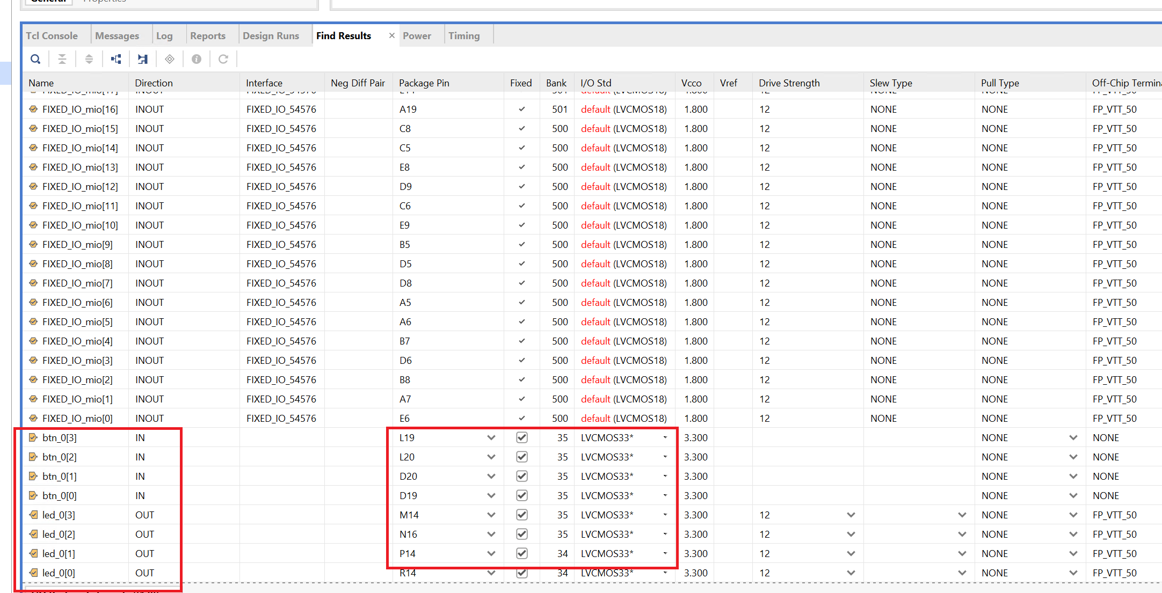Toggle Fixed checkbox for led_0[1]

(x=521, y=553)
